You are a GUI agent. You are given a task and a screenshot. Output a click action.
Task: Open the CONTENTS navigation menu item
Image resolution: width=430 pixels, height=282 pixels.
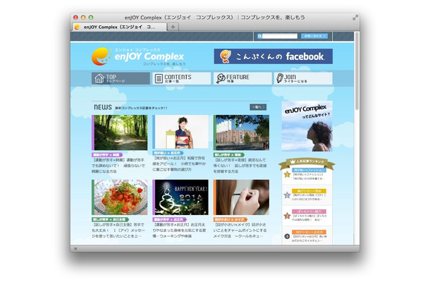point(181,78)
